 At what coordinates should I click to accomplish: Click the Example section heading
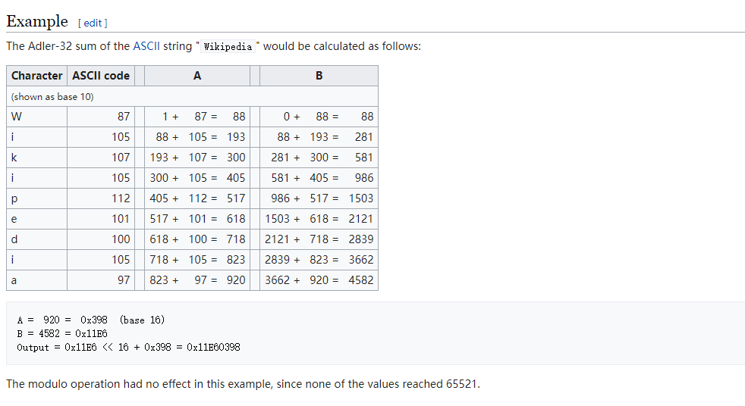(37, 21)
